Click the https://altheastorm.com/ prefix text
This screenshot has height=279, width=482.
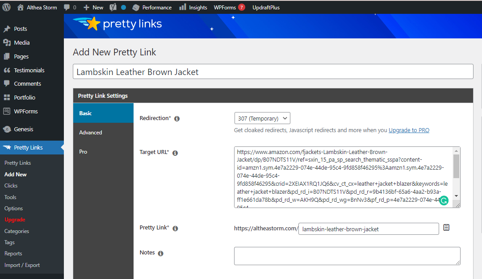click(x=266, y=228)
